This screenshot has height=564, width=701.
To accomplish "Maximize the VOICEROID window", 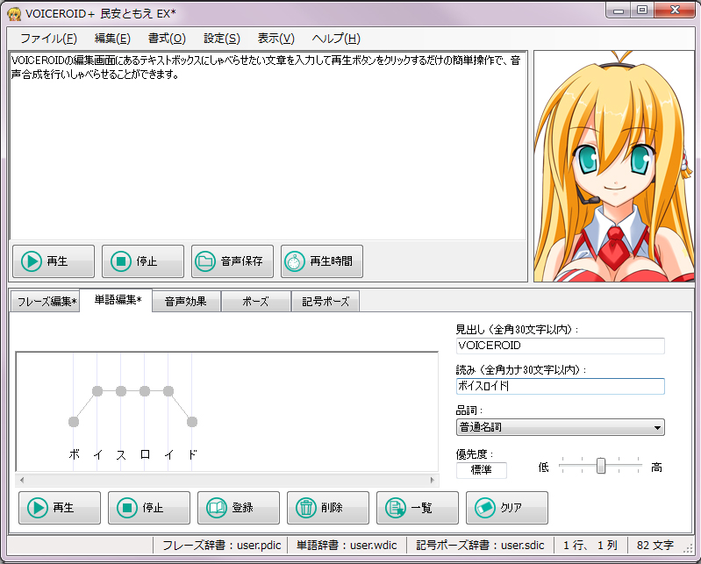I will (642, 10).
